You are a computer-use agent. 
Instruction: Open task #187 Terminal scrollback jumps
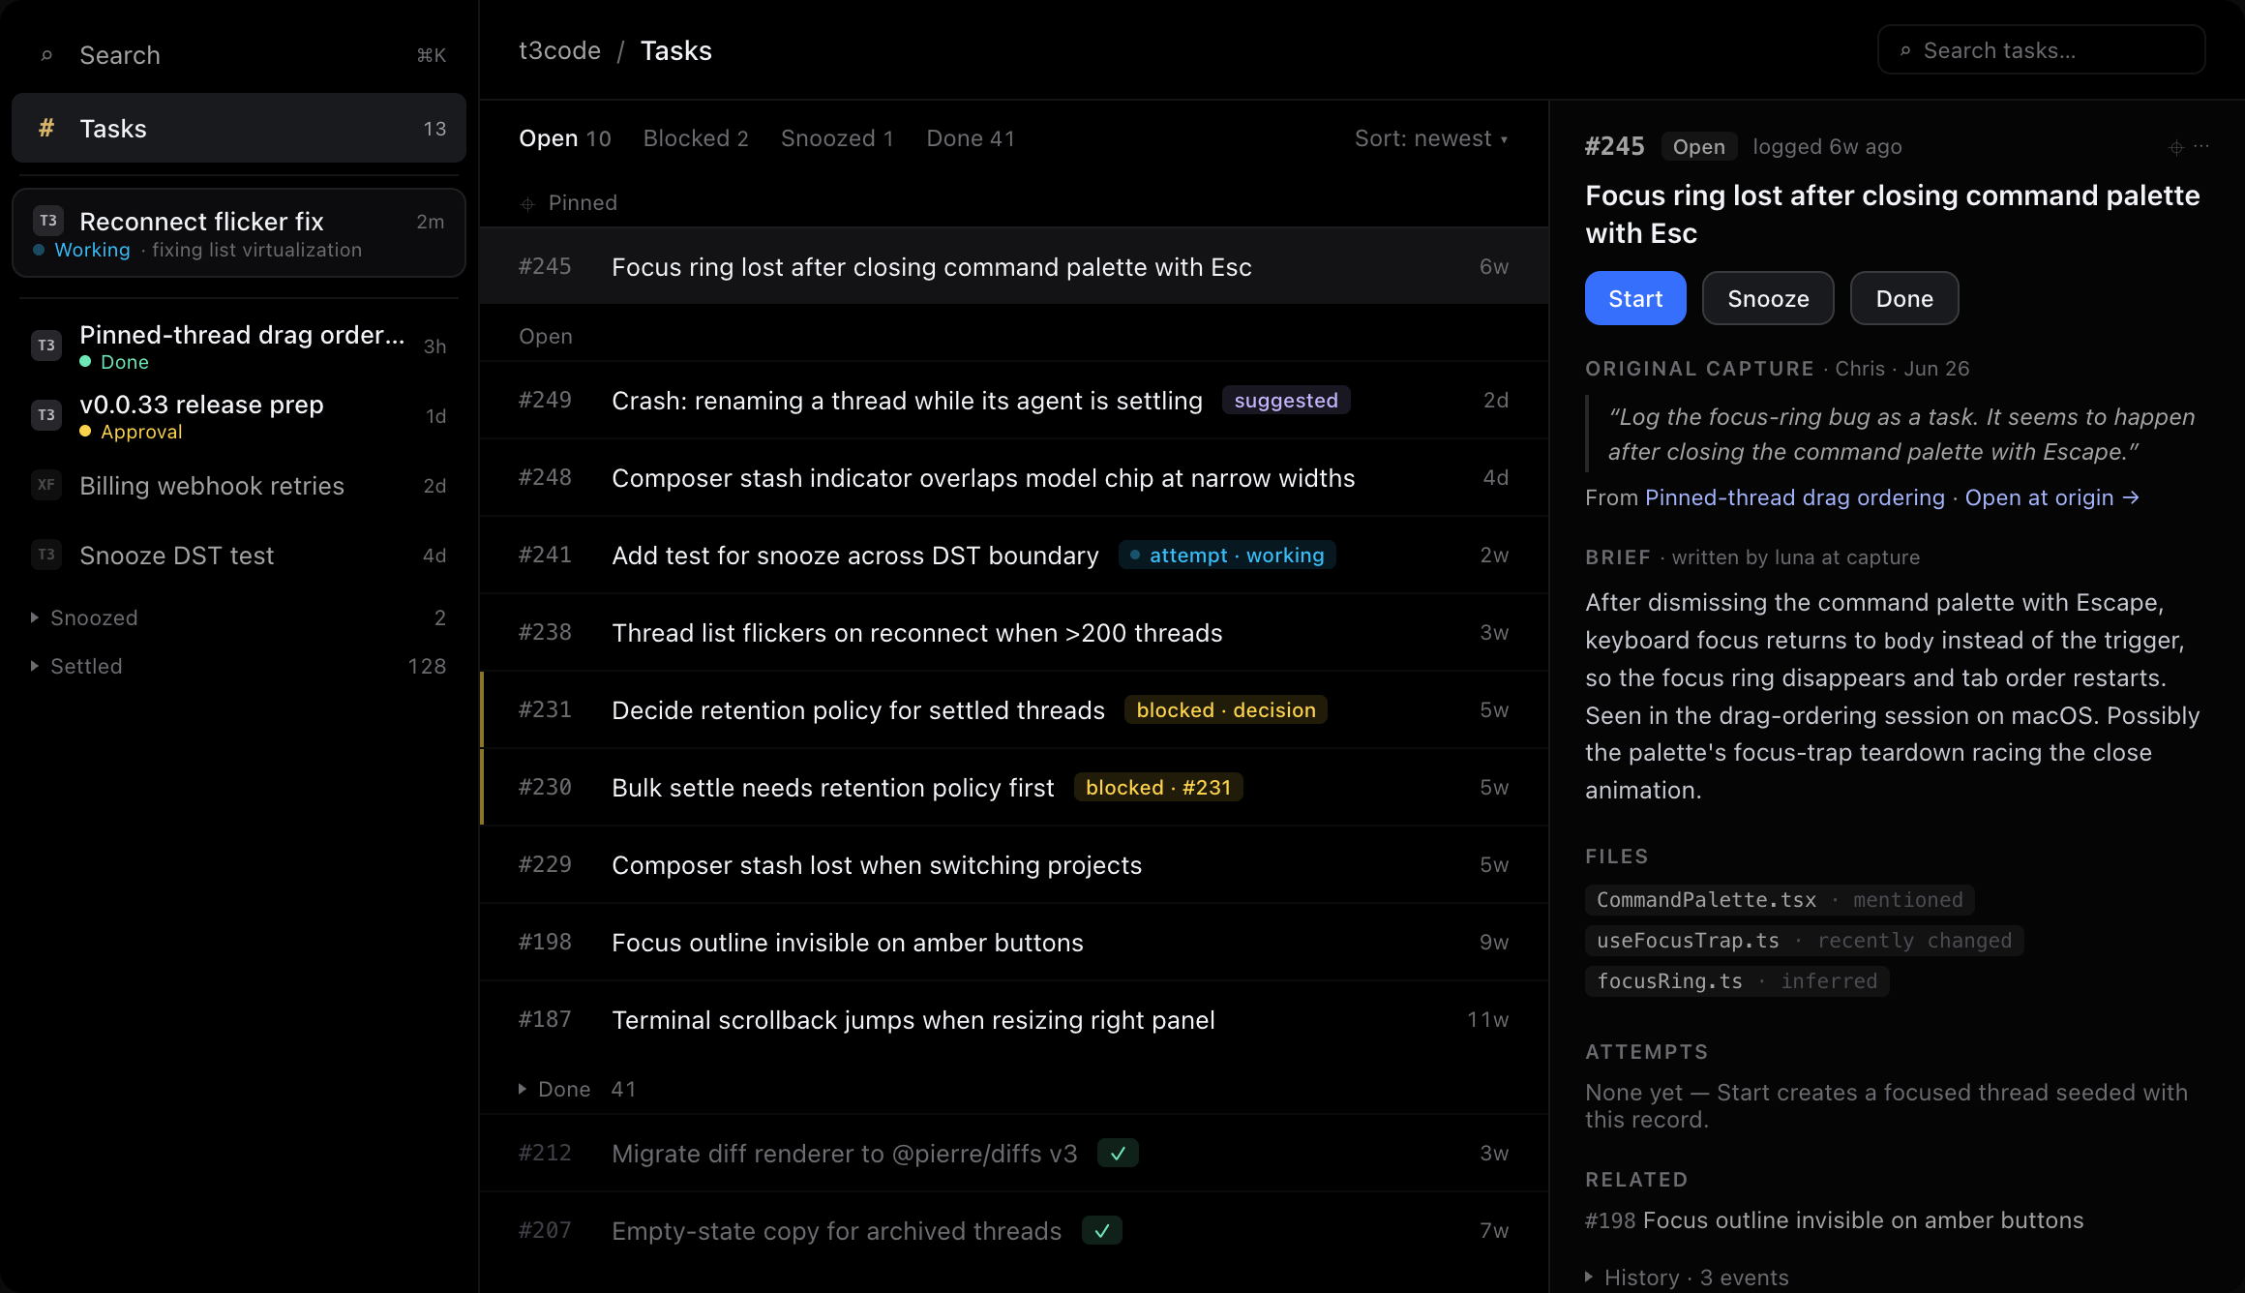[x=1014, y=1019]
